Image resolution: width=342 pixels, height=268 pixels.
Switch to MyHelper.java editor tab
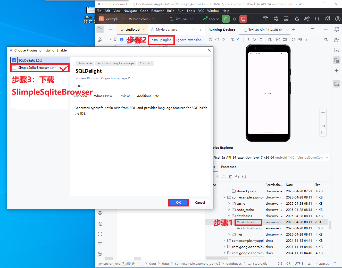(x=164, y=29)
